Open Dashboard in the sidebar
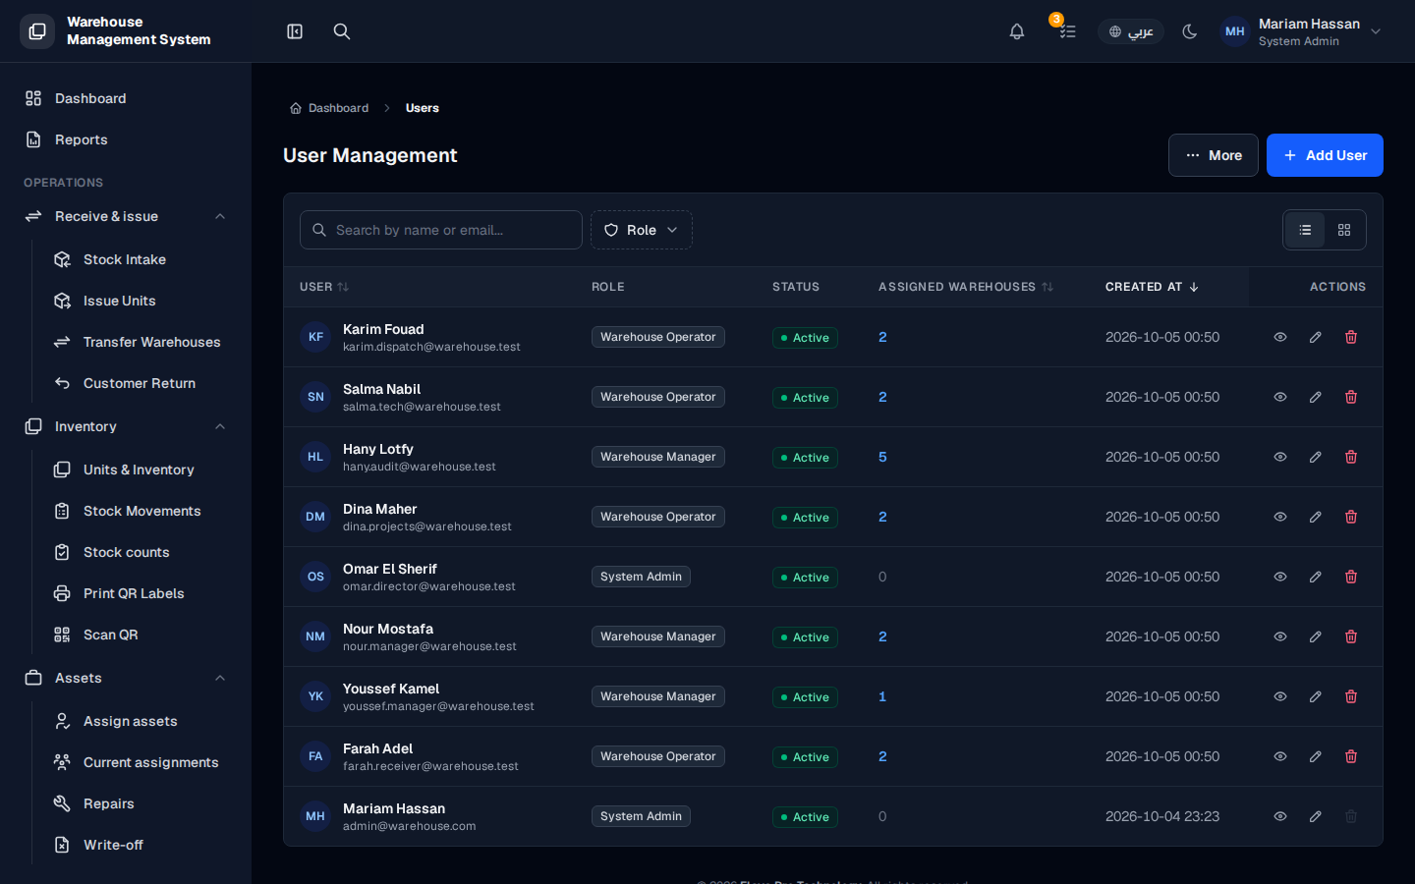 [126, 98]
